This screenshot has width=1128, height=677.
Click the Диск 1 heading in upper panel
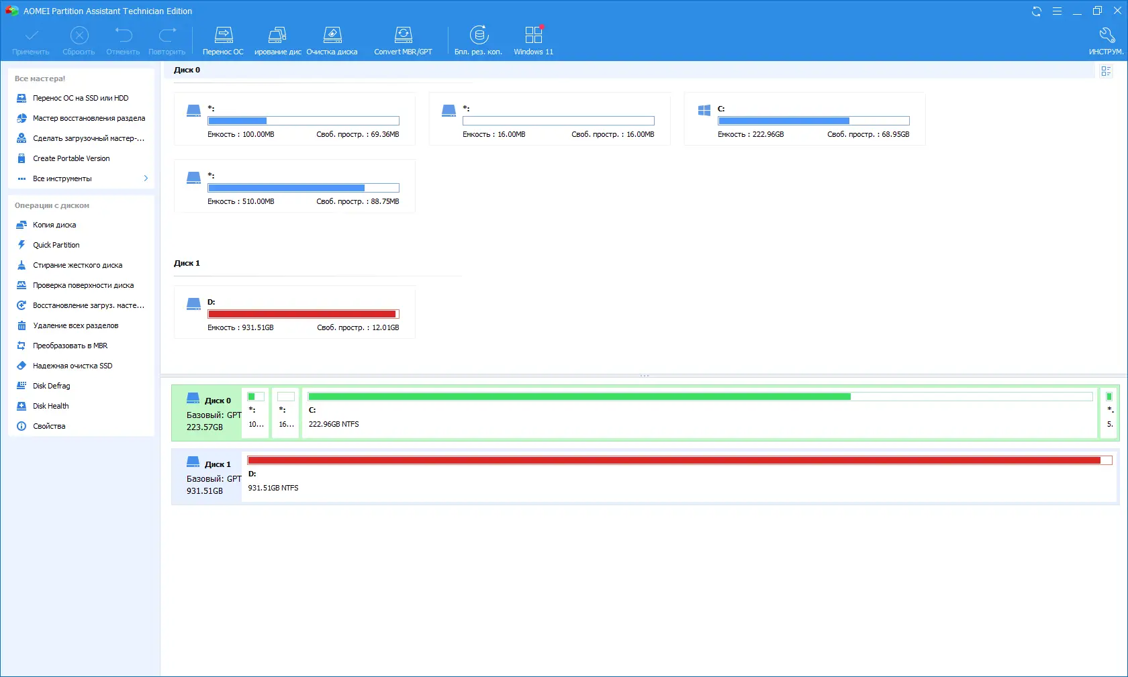pos(187,263)
